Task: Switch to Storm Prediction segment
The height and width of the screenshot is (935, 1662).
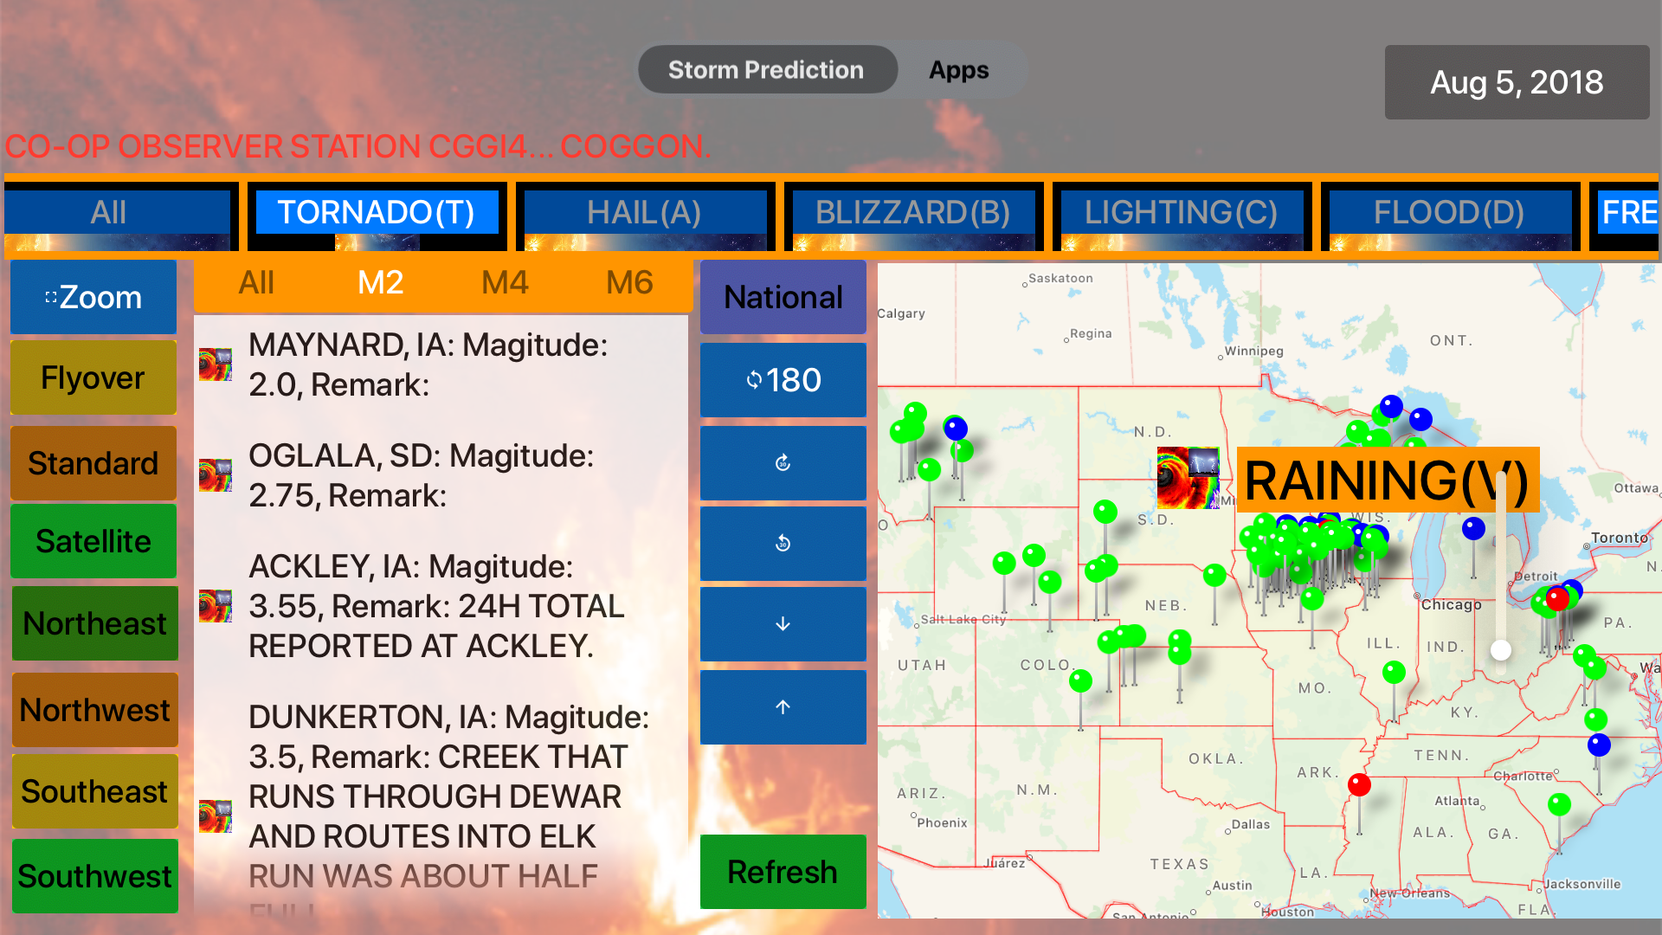Action: click(x=767, y=70)
